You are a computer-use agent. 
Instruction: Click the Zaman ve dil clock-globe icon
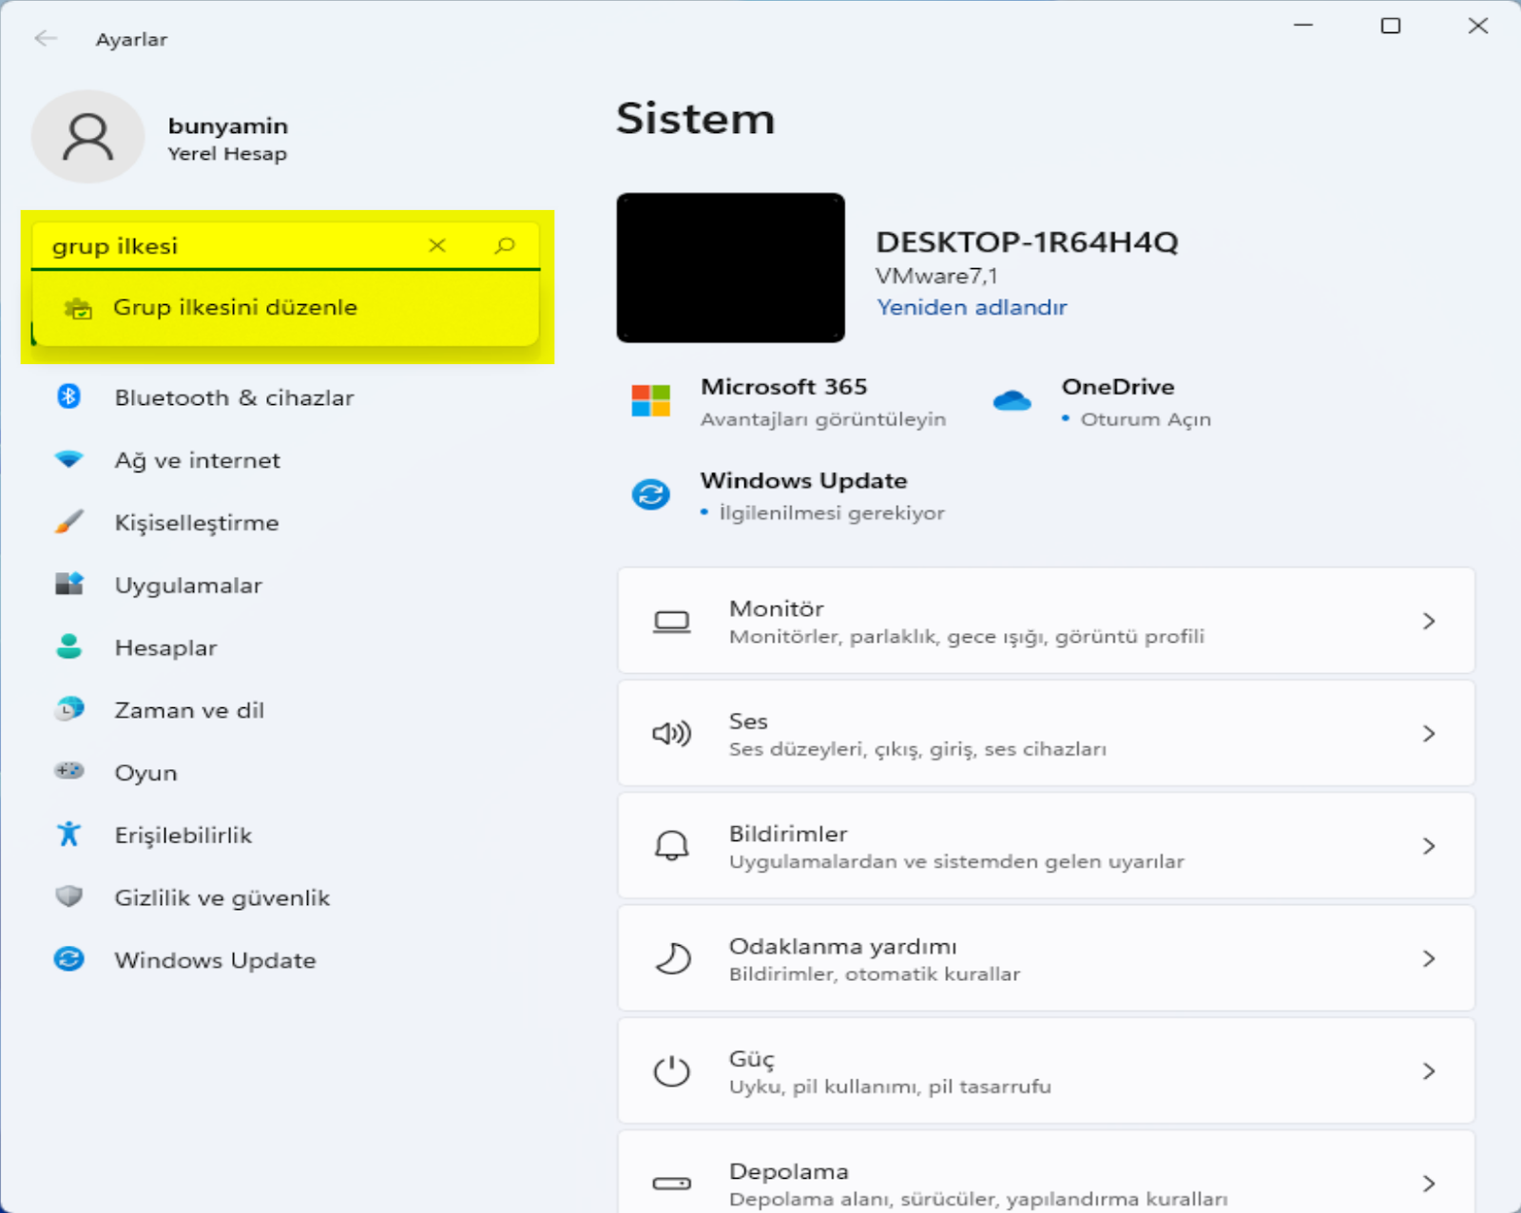click(x=68, y=709)
